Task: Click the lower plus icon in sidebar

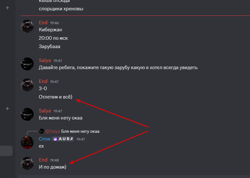Action: pyautogui.click(x=7, y=109)
